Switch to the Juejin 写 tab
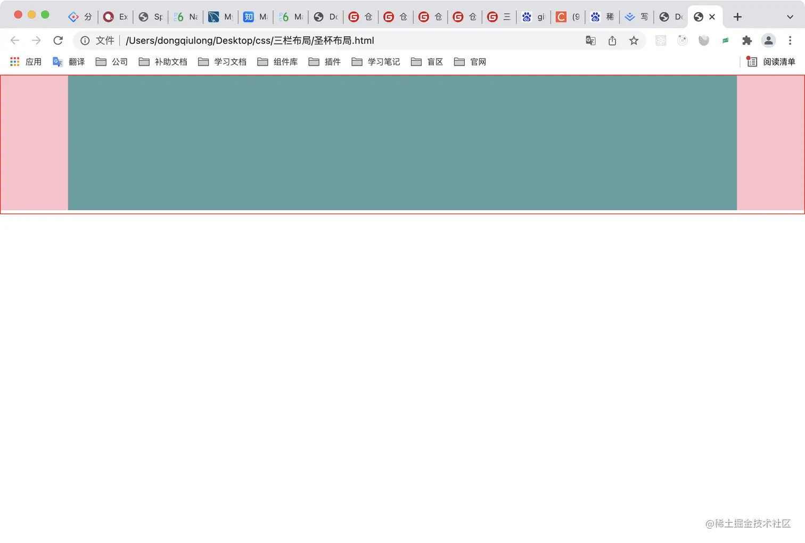The height and width of the screenshot is (543, 805). coord(637,17)
